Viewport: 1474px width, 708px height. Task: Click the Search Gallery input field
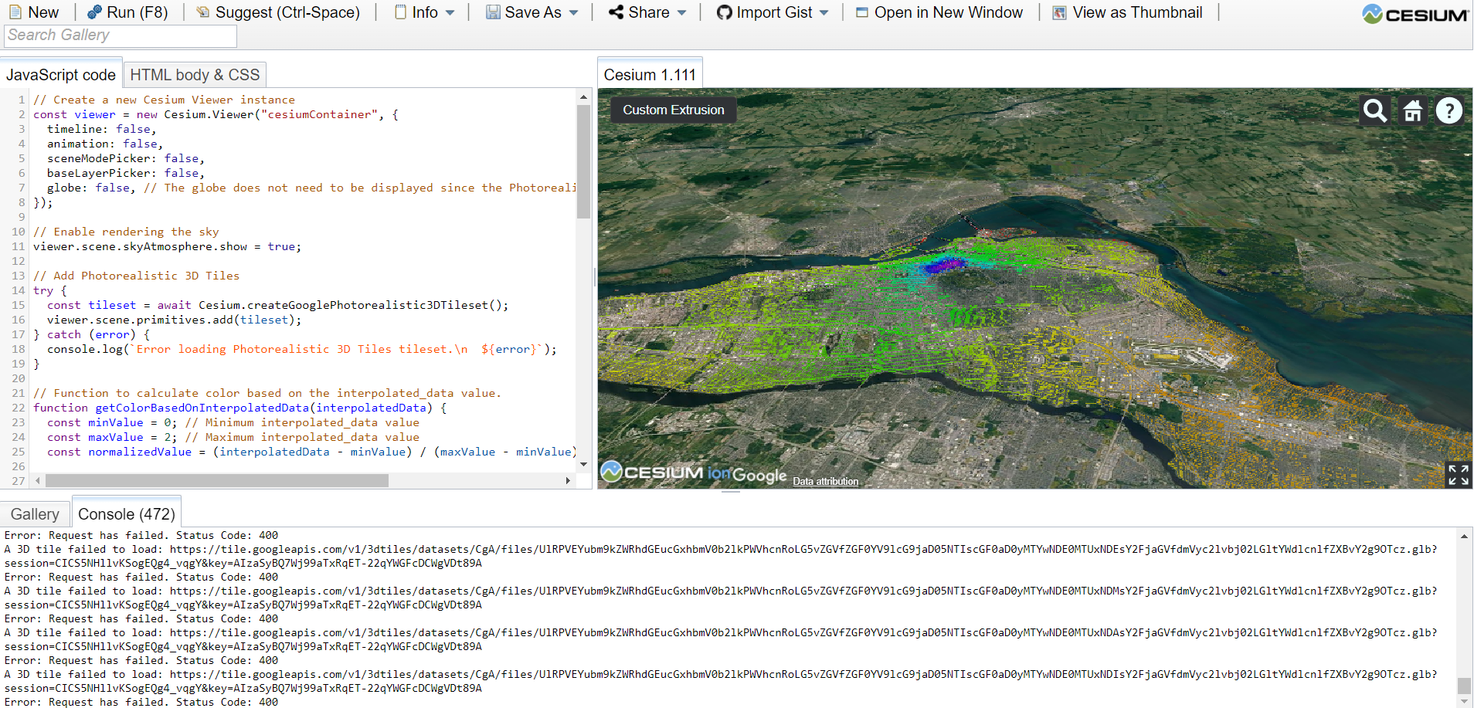(x=121, y=36)
